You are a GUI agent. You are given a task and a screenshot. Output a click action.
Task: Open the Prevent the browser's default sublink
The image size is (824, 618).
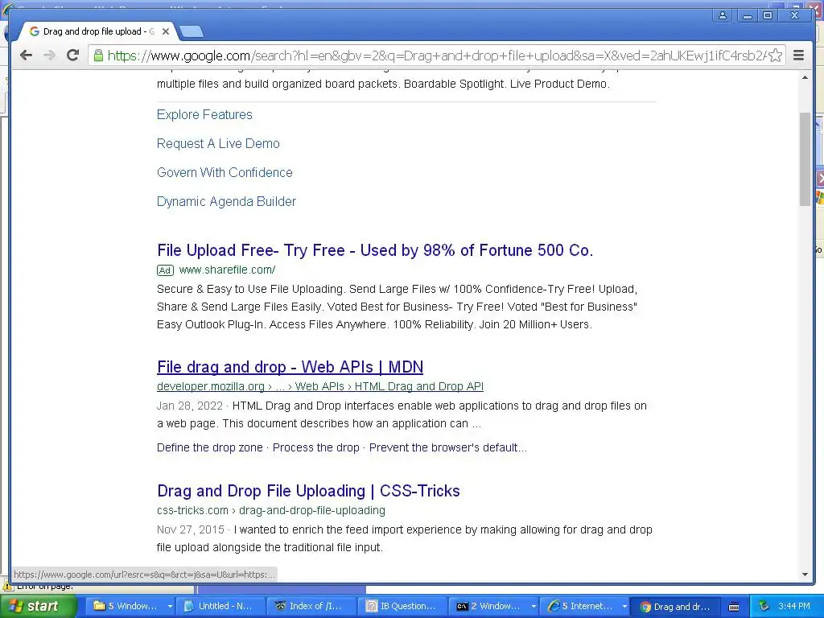(x=447, y=447)
